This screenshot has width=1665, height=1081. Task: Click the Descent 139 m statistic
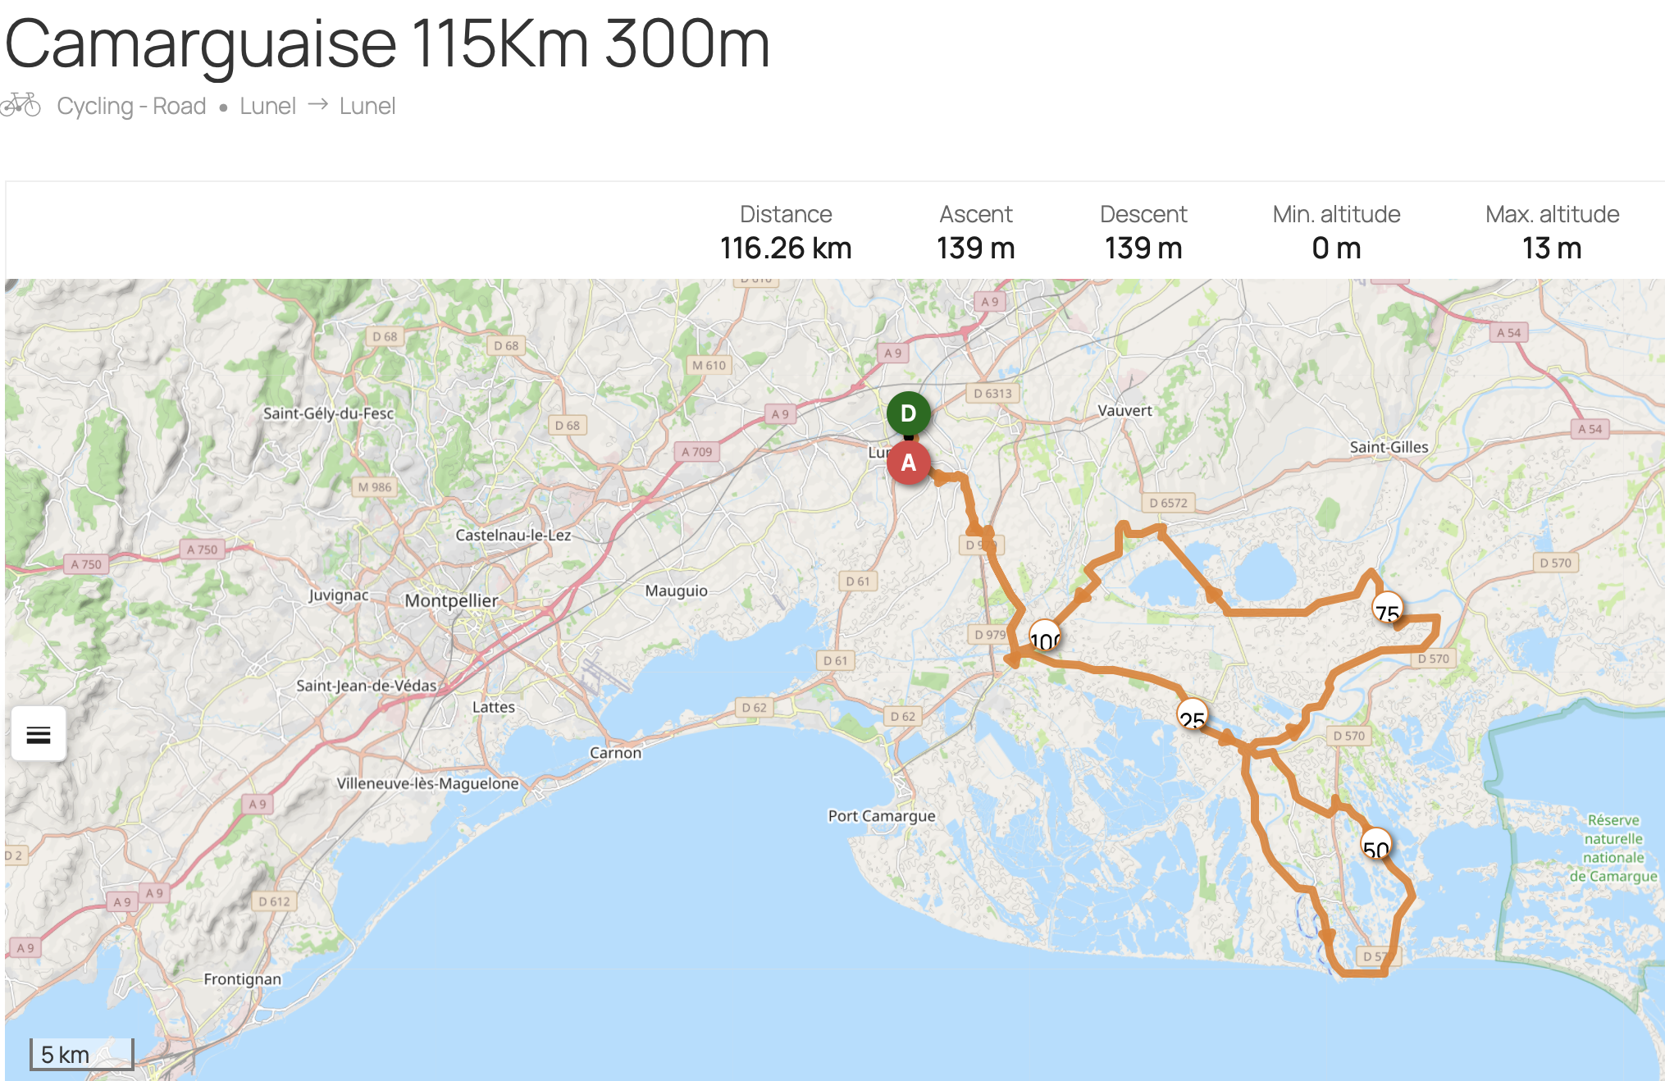tap(1143, 231)
